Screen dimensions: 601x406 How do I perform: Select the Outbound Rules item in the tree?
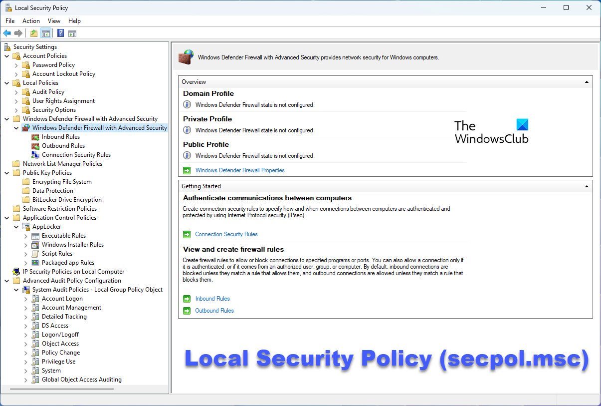[x=62, y=145]
